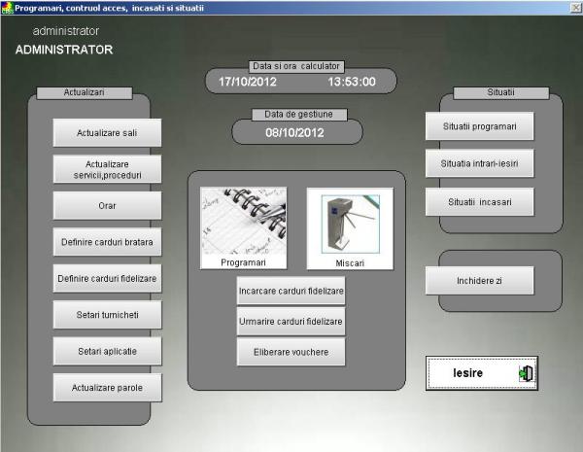Open Actualizare servicii, proceduri

click(107, 169)
